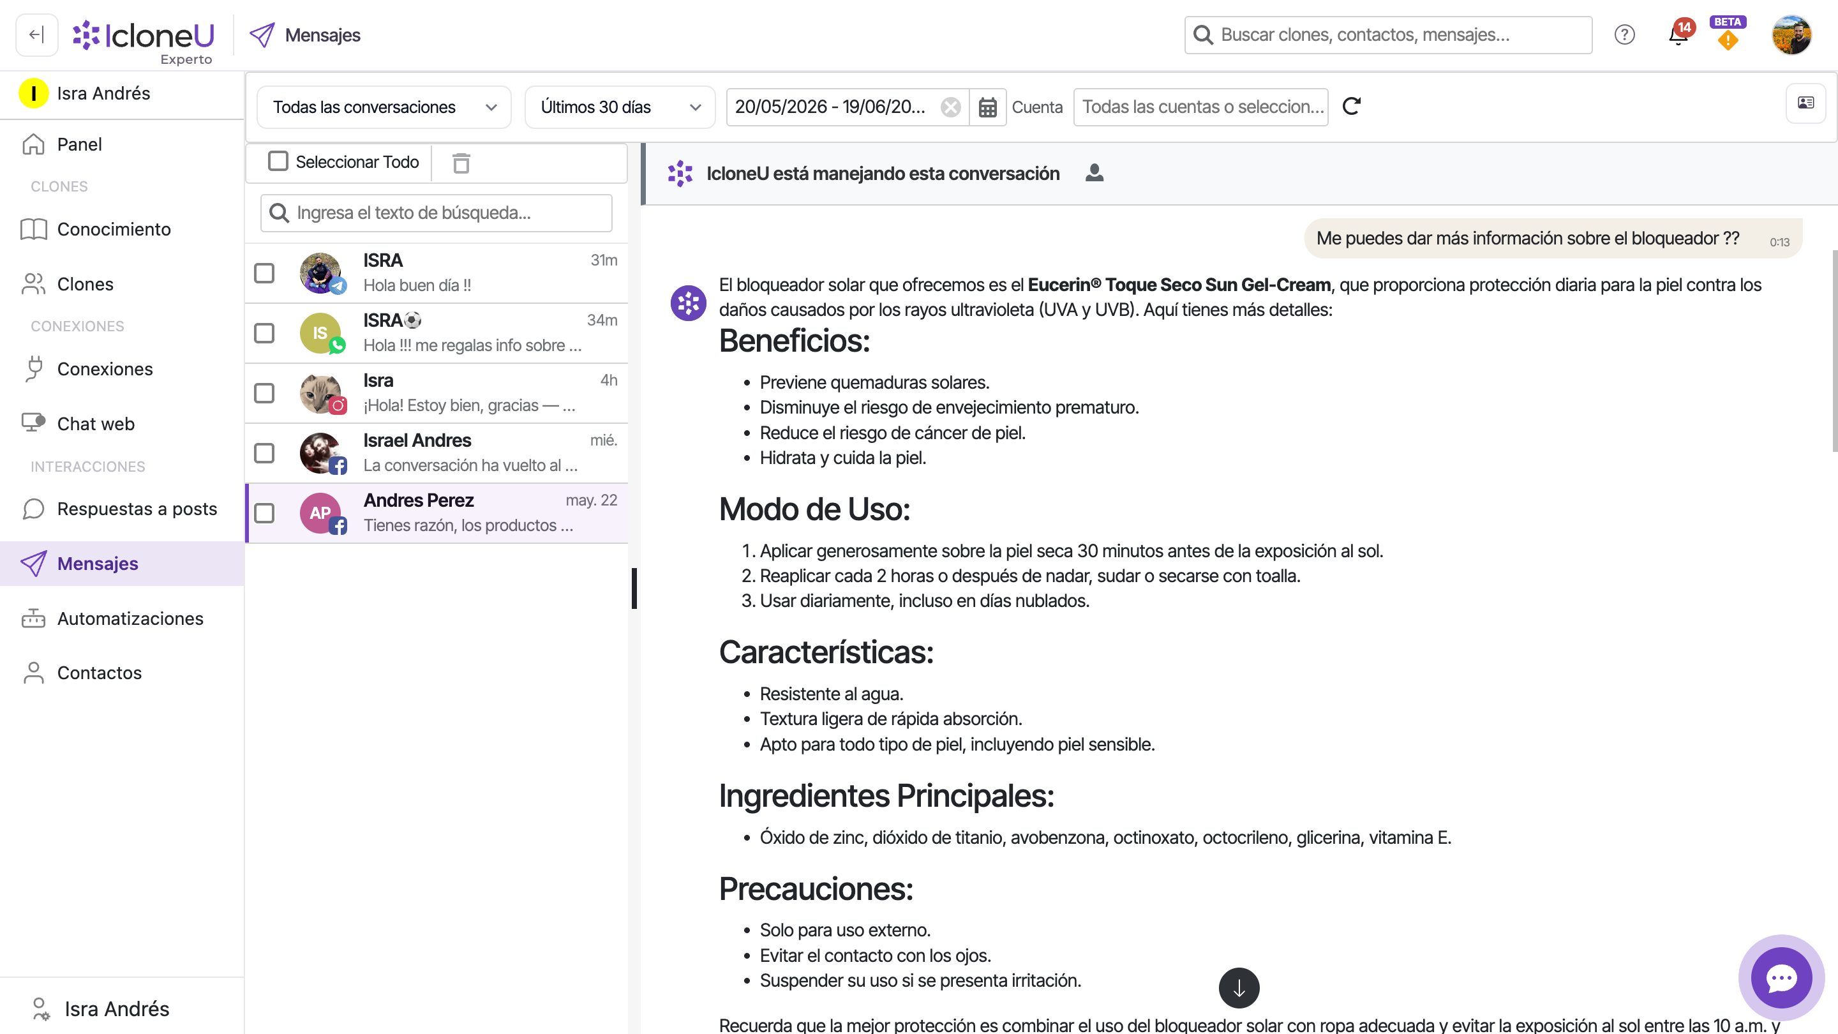
Task: Open the Isra Instagram conversation
Action: pyautogui.click(x=437, y=393)
